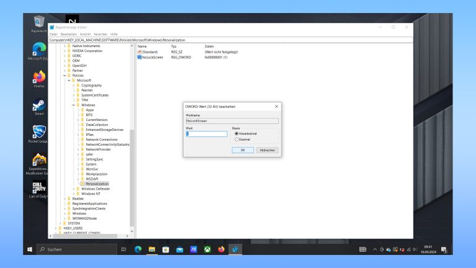Confirm the dialog with OK
The width and height of the screenshot is (476, 268).
pyautogui.click(x=242, y=150)
